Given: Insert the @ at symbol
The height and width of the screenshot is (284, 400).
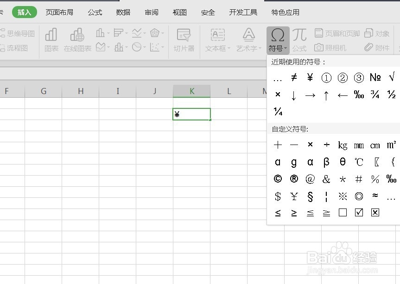Looking at the screenshot, I should point(310,179).
